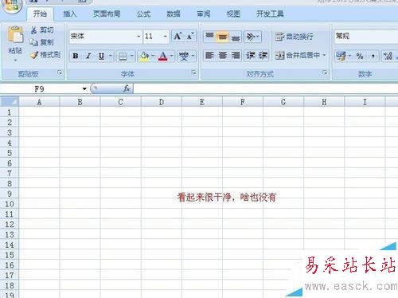This screenshot has height=298, width=398.
Task: Click the Office button
Action: [11, 6]
